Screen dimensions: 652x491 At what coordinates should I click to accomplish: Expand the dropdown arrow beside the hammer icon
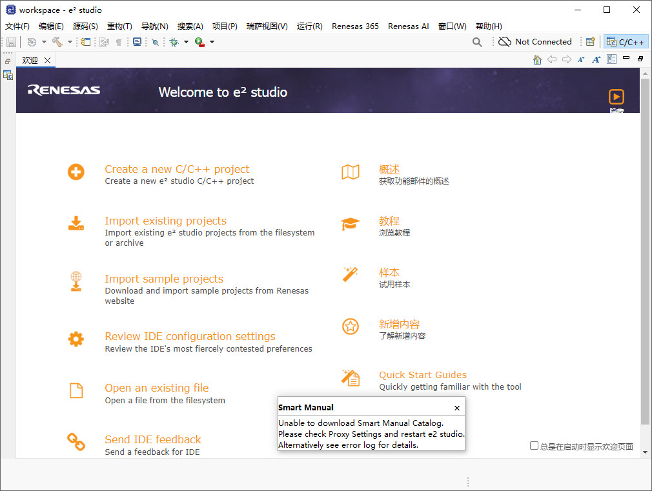pos(70,41)
